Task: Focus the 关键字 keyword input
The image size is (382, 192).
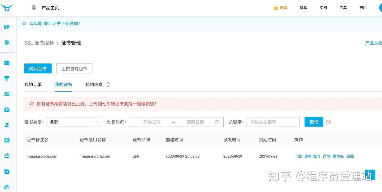Action: point(273,122)
